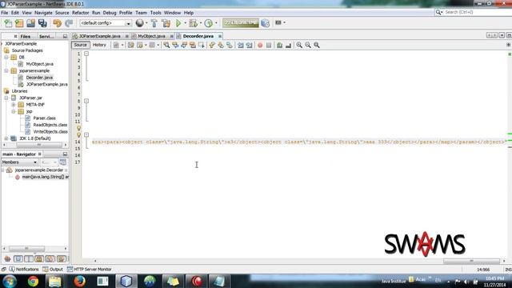Click the Find Selection magnifier icon in editor toolbar

point(166,45)
